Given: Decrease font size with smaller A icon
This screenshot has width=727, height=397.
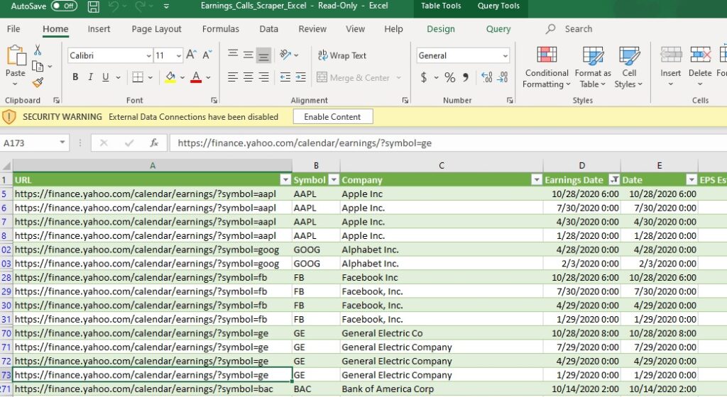Looking at the screenshot, I should [x=207, y=55].
